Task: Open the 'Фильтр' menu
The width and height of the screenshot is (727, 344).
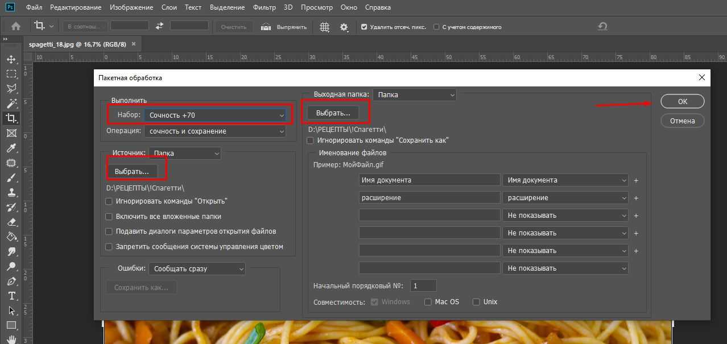Action: (x=263, y=7)
